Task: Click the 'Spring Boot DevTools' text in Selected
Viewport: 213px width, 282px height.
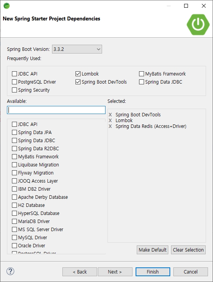Action: click(x=138, y=114)
